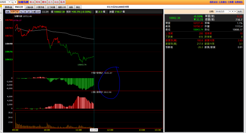The height and width of the screenshot is (133, 246).
Task: Click the 加權均價 10711.46 legend text
Action: [x=23, y=16]
